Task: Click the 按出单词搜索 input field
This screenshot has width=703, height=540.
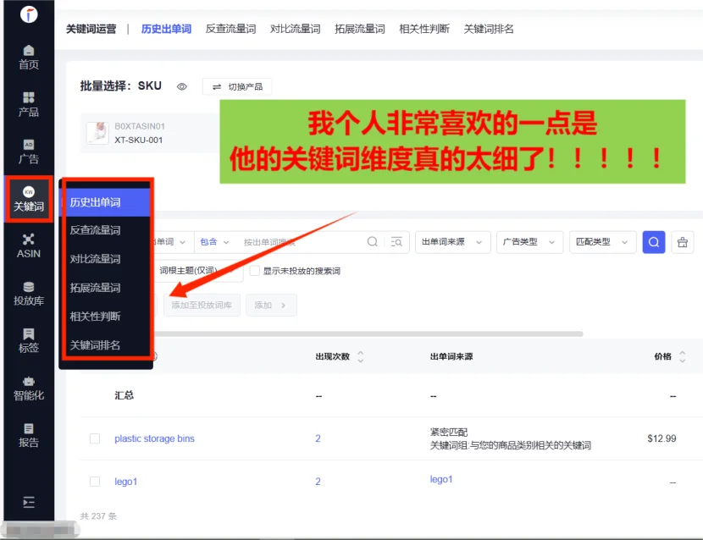Action: tap(301, 242)
